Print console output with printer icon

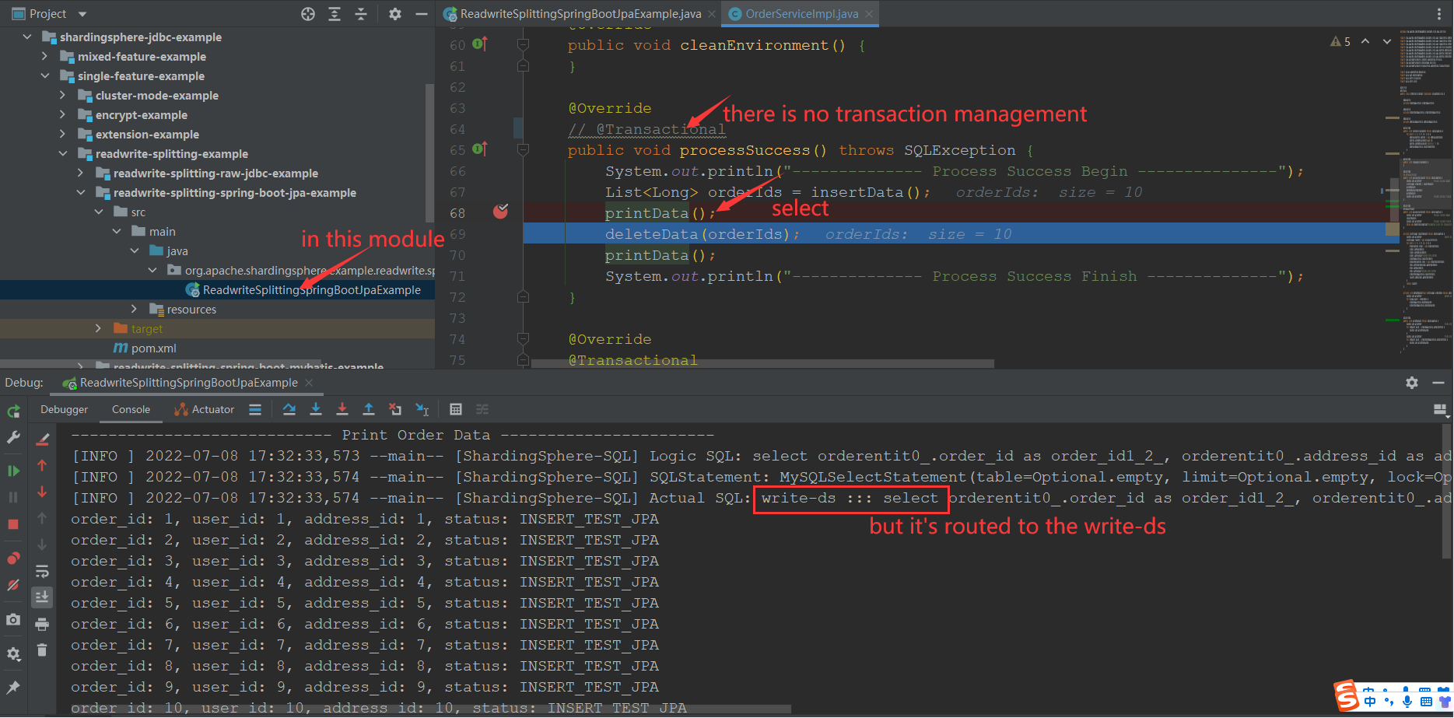[x=42, y=624]
